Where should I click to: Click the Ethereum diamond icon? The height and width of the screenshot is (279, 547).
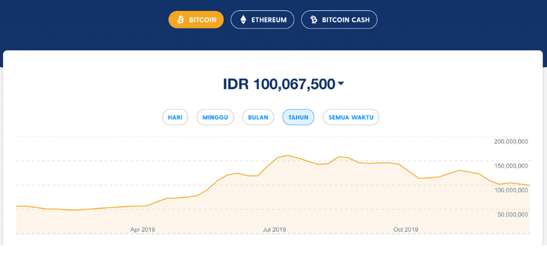[x=243, y=20]
